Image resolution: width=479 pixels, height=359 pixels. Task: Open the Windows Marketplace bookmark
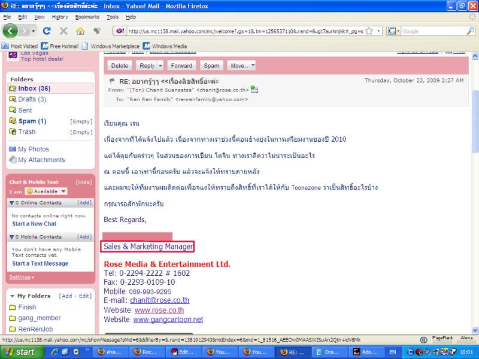(x=111, y=46)
